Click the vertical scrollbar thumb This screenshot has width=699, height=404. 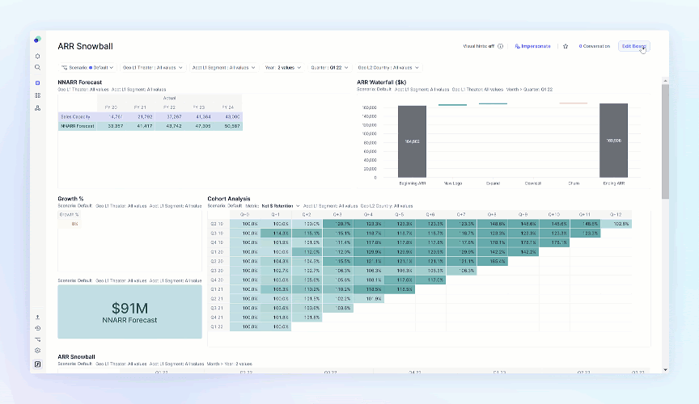coord(665,141)
